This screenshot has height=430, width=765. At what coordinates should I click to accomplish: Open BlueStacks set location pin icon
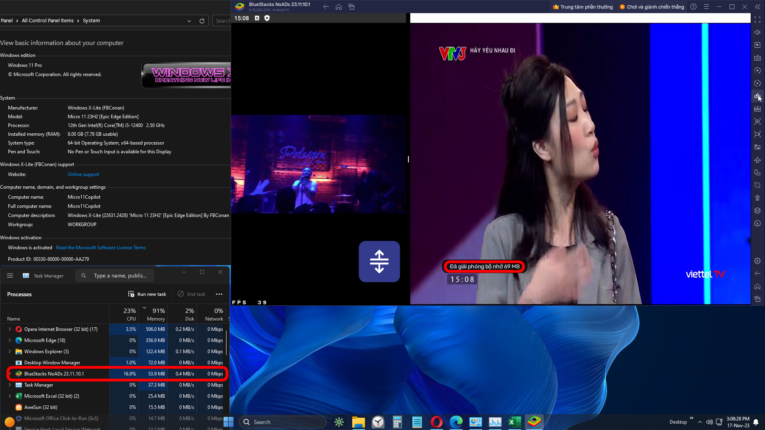[757, 198]
